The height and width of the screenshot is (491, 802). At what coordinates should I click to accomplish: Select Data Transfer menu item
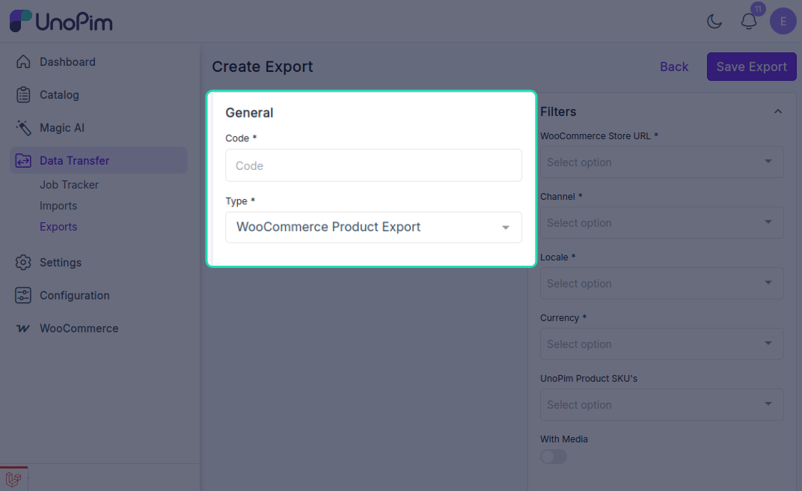point(99,161)
